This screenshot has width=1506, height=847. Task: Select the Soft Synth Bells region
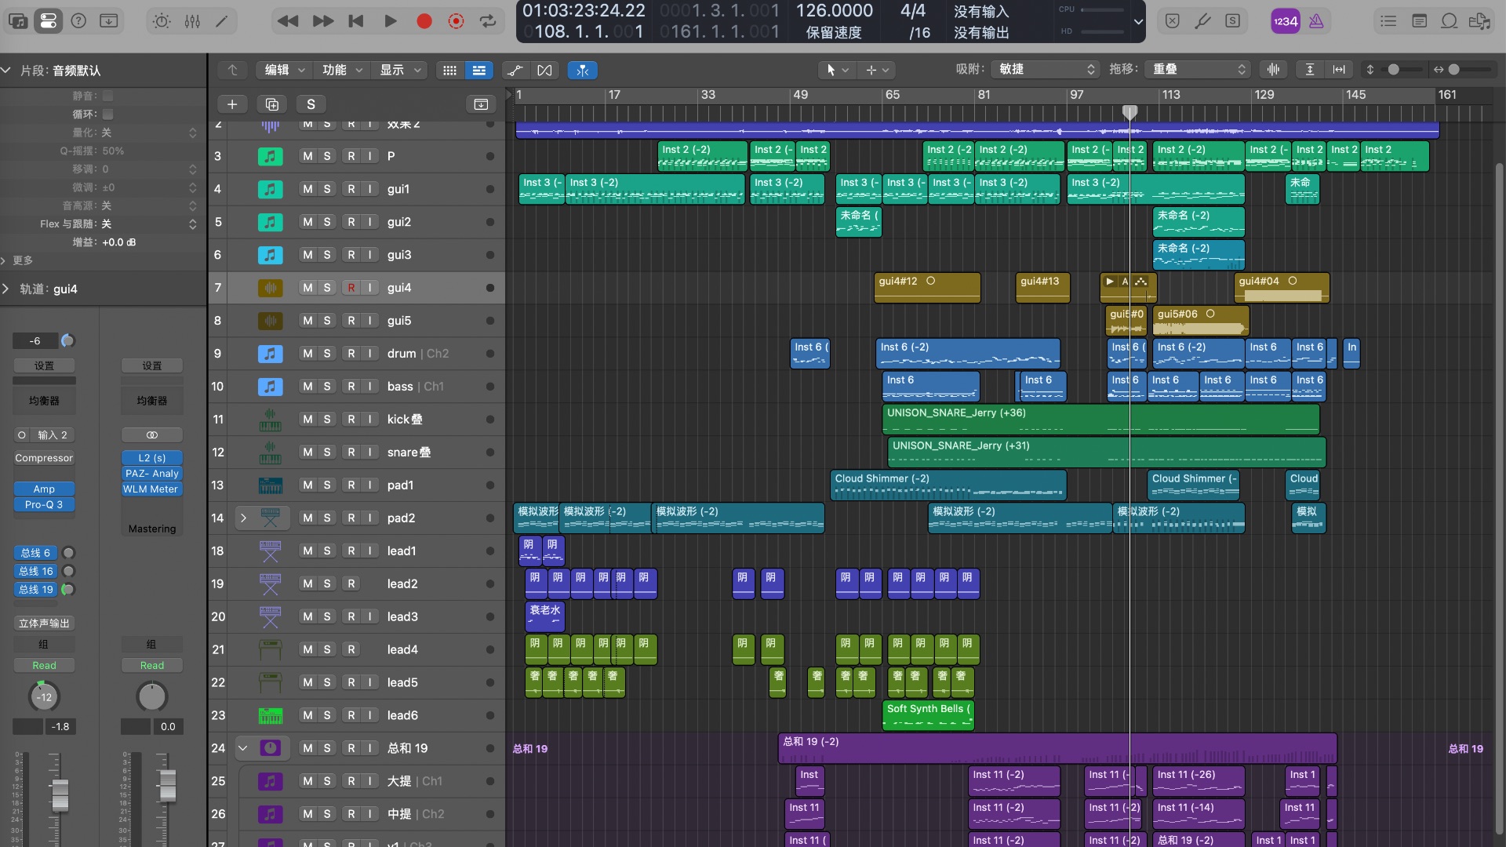coord(928,715)
